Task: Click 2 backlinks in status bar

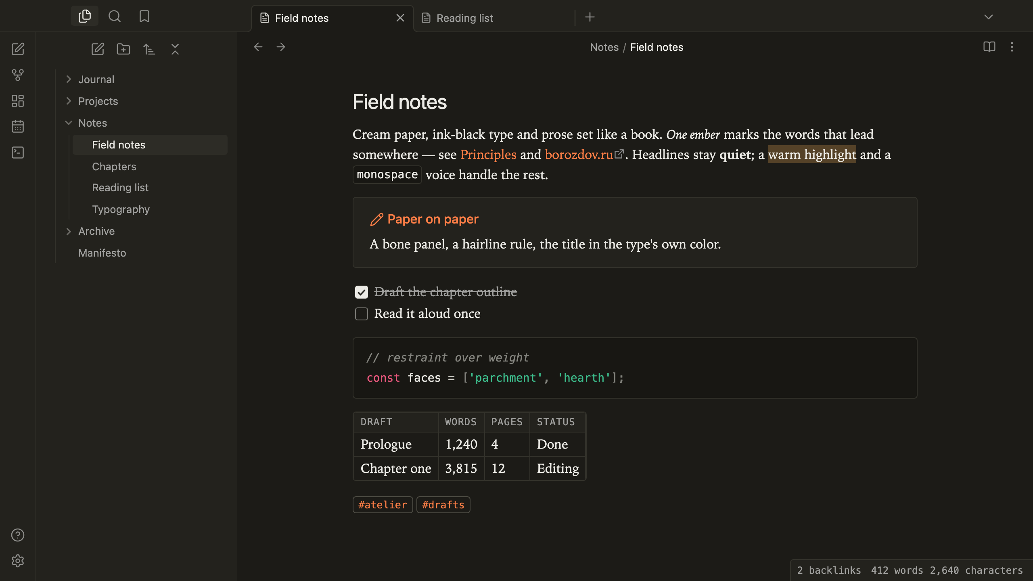Action: click(x=828, y=570)
